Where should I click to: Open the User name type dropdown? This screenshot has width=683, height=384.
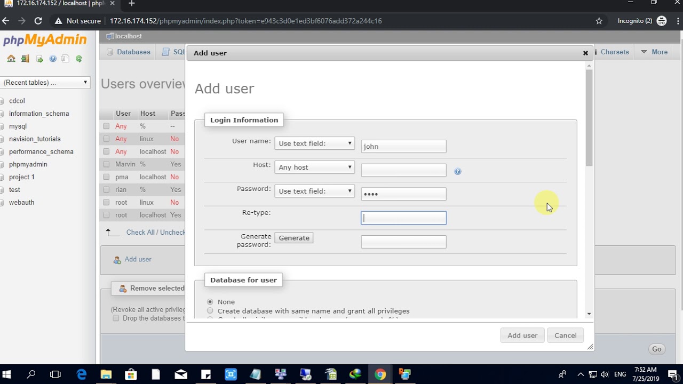(x=314, y=143)
